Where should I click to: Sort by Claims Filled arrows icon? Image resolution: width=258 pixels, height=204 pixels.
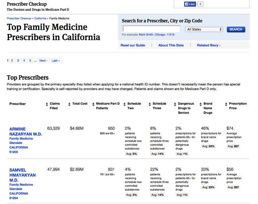47,104
